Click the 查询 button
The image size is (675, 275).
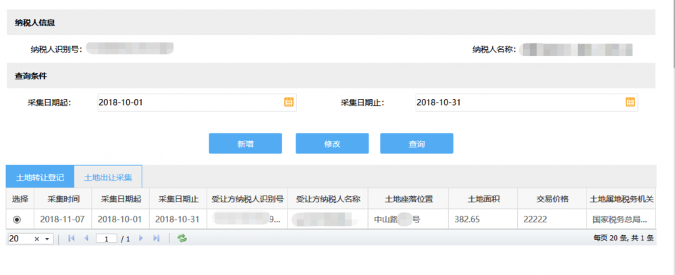(416, 144)
